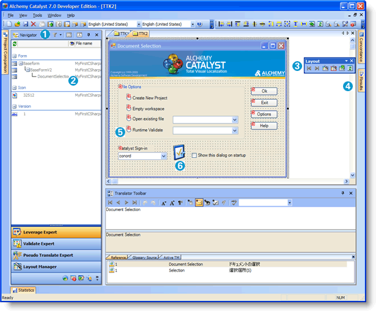Collapse the Baseform tree node

(21, 64)
